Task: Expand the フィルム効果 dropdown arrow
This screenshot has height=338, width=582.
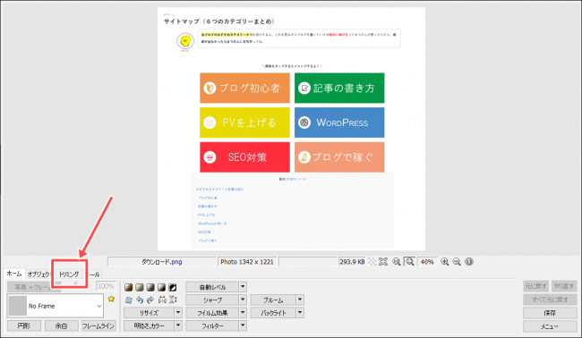Action: coord(243,313)
